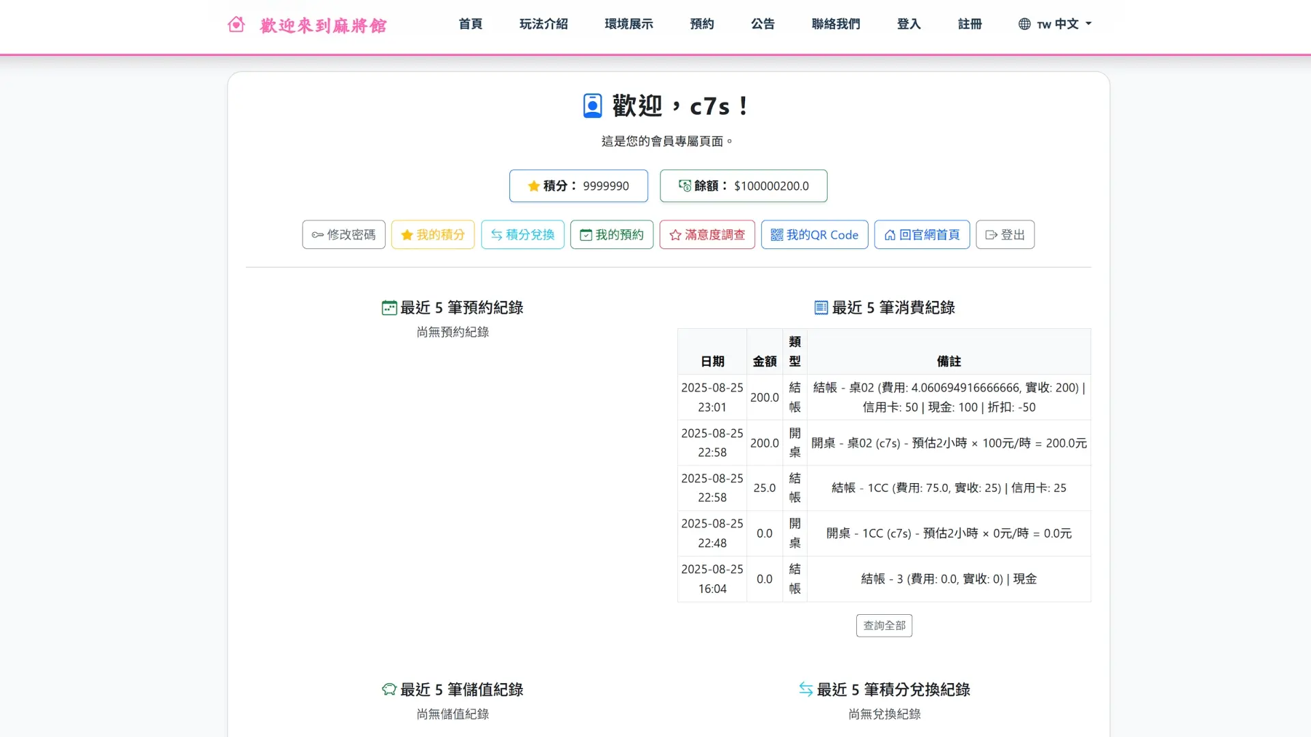
Task: Click the calendar icon on 我的預約 button
Action: 586,235
